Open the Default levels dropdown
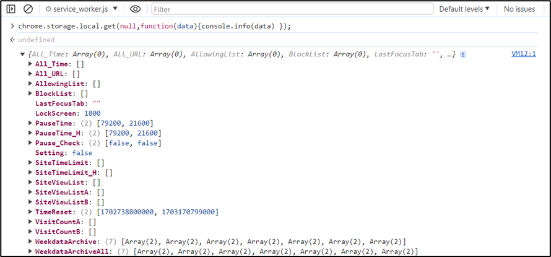The width and height of the screenshot is (551, 257). click(x=464, y=9)
